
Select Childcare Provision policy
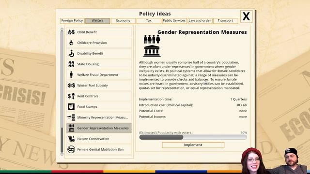point(99,43)
